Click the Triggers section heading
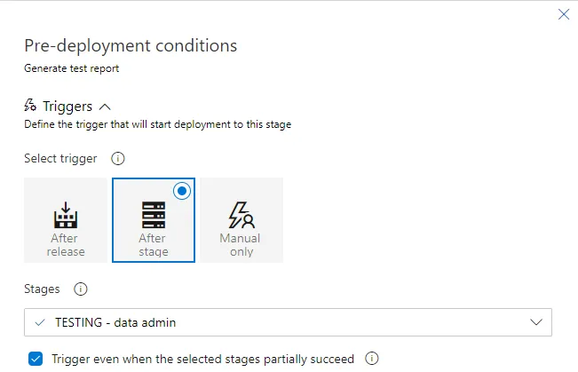Viewport: 578px width, 372px height. click(x=67, y=107)
